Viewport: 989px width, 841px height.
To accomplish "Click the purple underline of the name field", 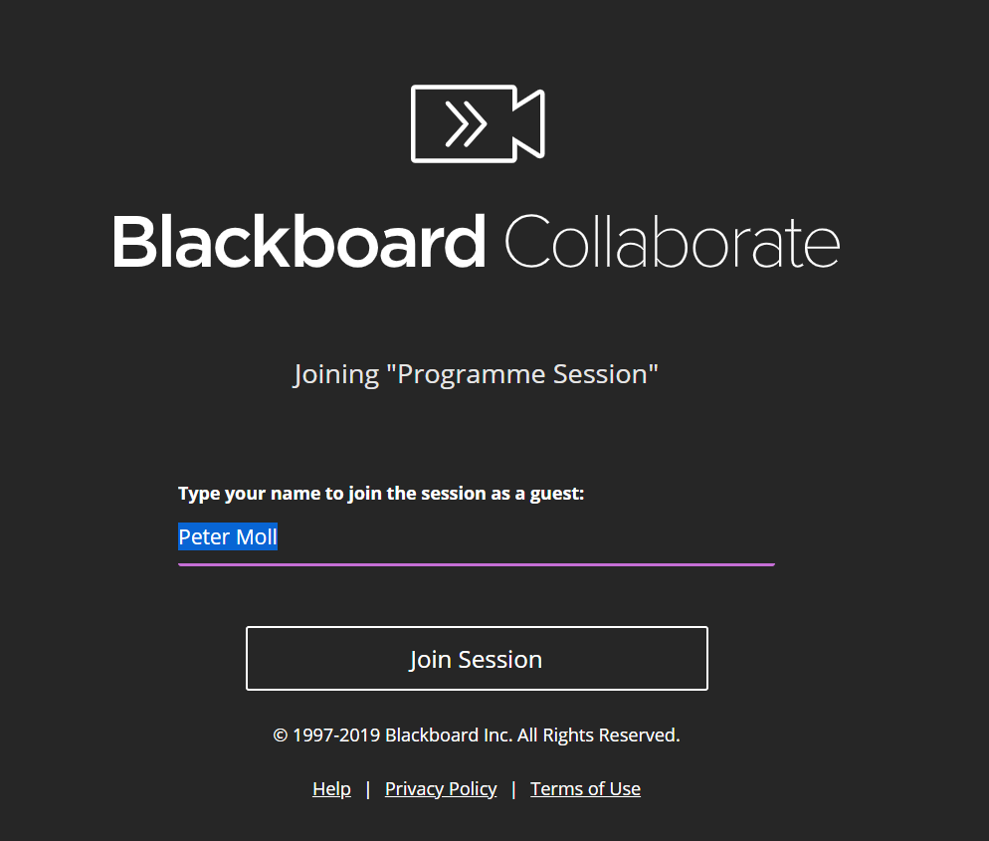I will [477, 564].
